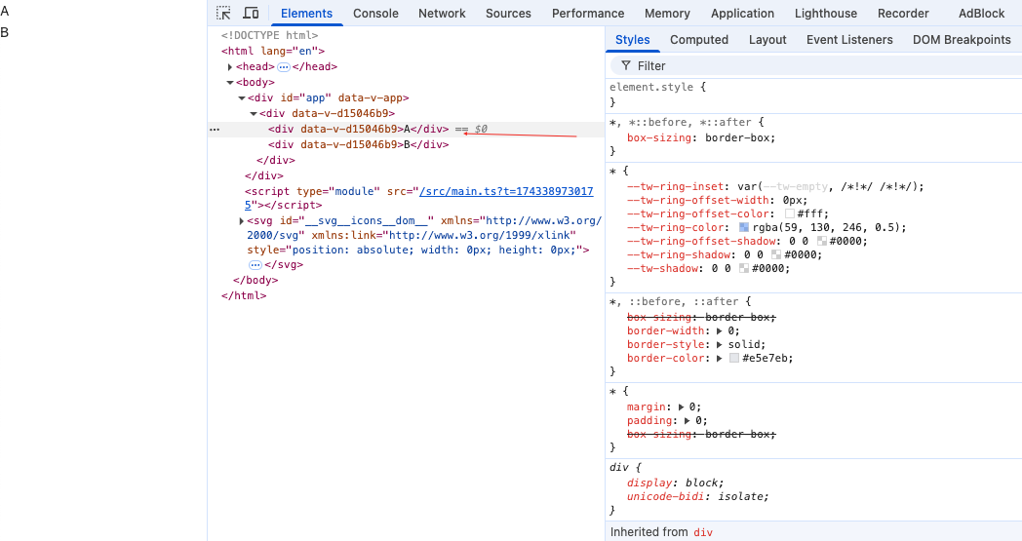Expand the border-style shorthand triangle
Image resolution: width=1022 pixels, height=541 pixels.
click(x=719, y=345)
